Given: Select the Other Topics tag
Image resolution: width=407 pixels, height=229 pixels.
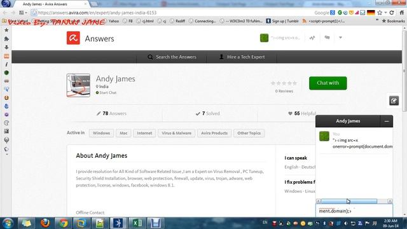Looking at the screenshot, I should click(x=249, y=133).
